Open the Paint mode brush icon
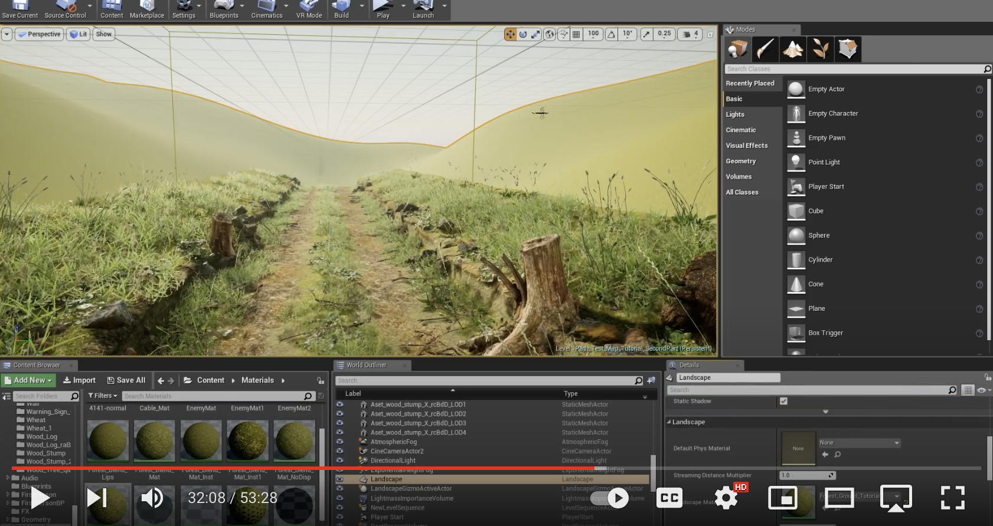993x526 pixels. (x=765, y=50)
